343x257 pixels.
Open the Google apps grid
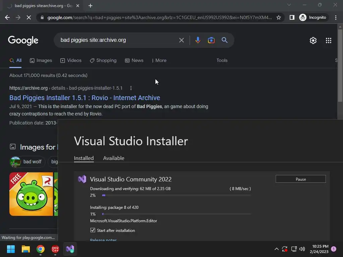pos(328,40)
